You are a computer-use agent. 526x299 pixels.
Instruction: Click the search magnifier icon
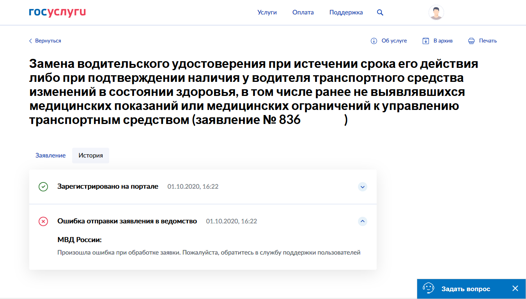point(380,12)
